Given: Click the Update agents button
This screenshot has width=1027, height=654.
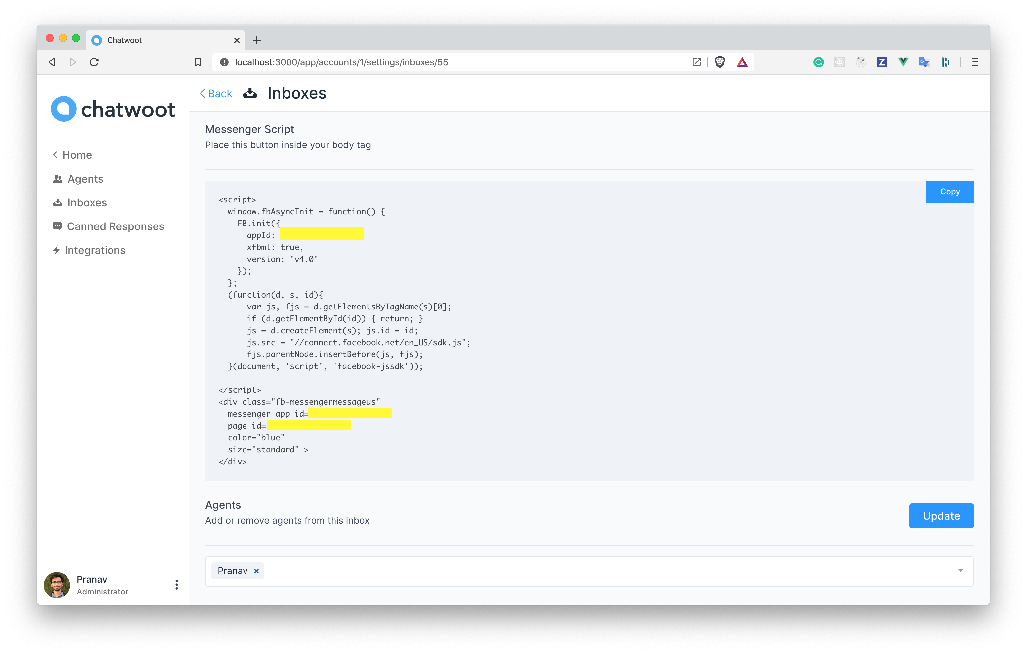Looking at the screenshot, I should pyautogui.click(x=941, y=516).
